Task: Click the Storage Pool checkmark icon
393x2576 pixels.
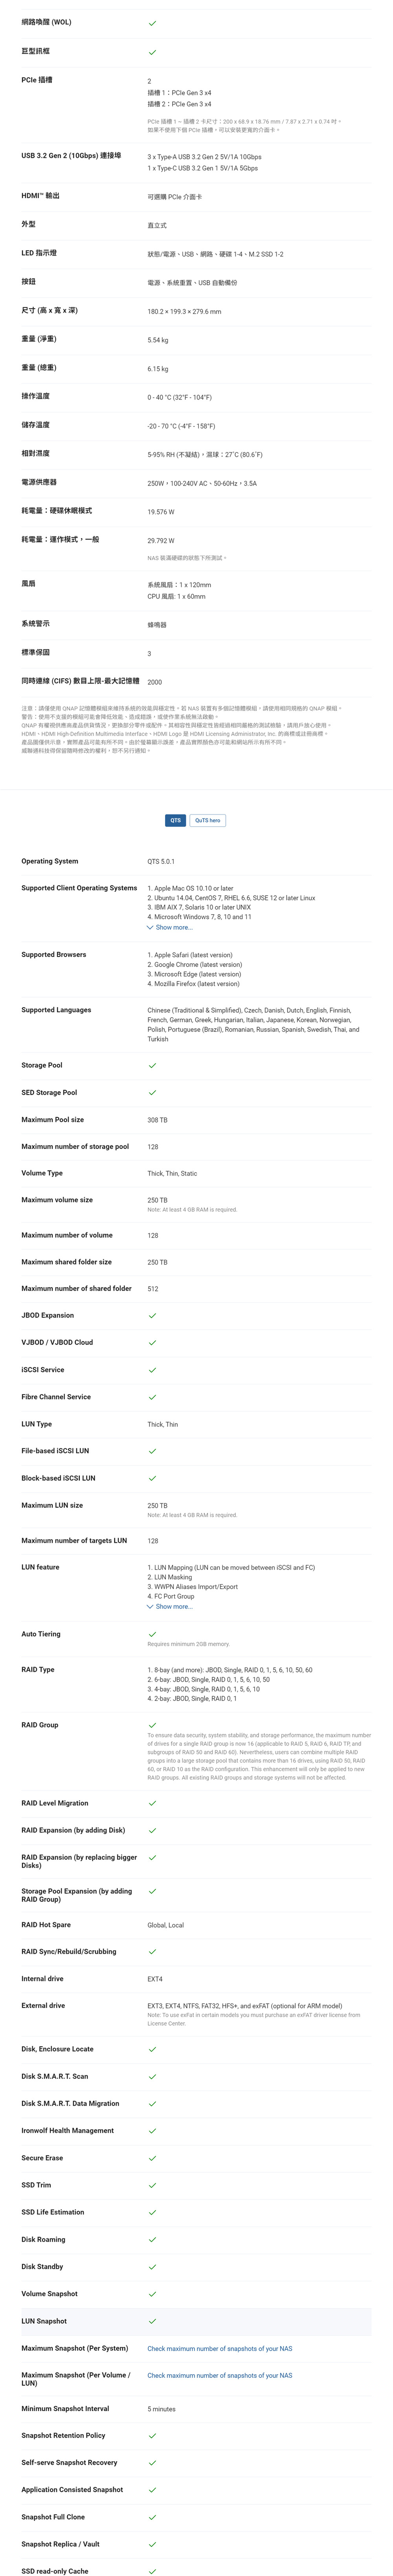Action: click(x=152, y=1065)
